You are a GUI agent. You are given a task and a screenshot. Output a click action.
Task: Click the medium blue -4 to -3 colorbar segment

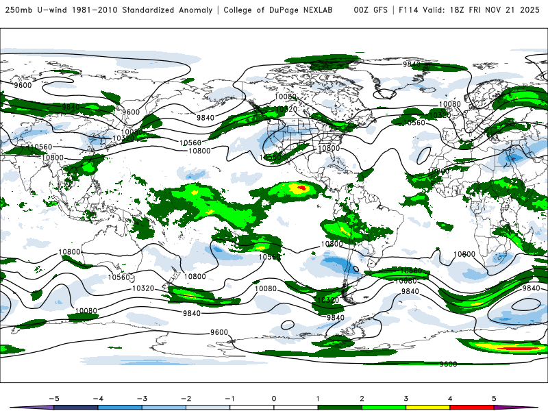tap(120, 408)
